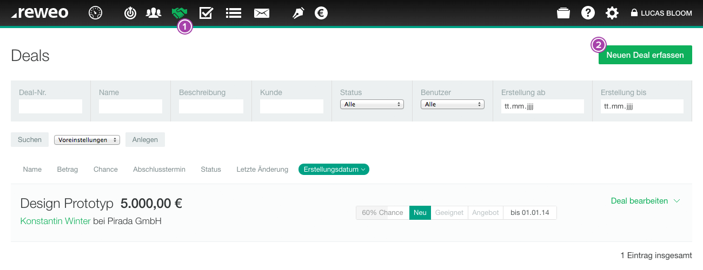Screen dimensions: 703x270
Task: Click Deal bearbeiten link
Action: 639,200
